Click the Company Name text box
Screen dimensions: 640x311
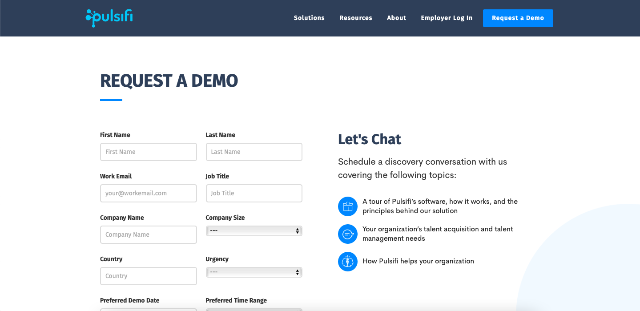pyautogui.click(x=148, y=234)
